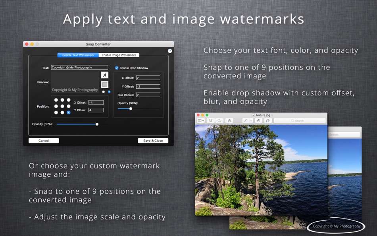Image resolution: width=377 pixels, height=236 pixels.
Task: Adjust the watermark Opacity (80%) slider
Action: pyautogui.click(x=97, y=124)
